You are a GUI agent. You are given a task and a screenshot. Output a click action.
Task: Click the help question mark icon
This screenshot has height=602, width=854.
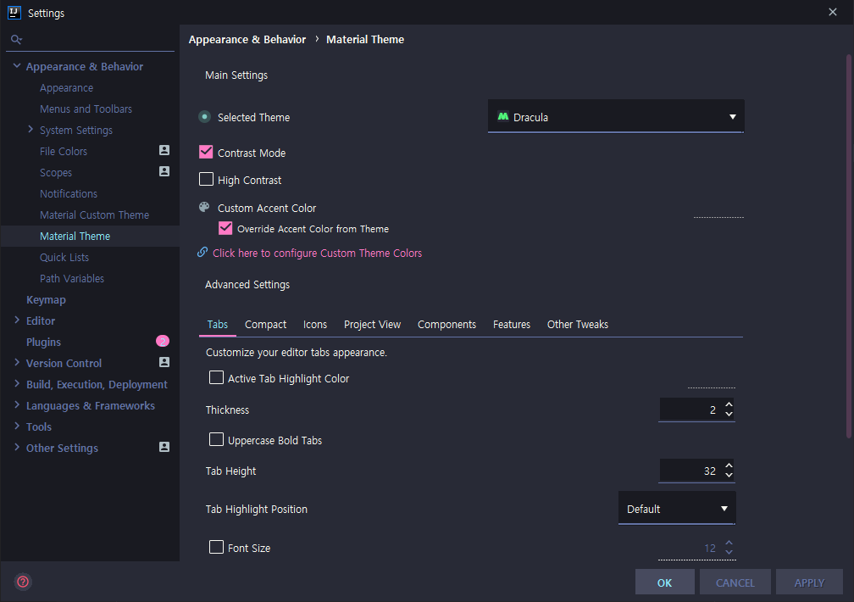pos(23,582)
